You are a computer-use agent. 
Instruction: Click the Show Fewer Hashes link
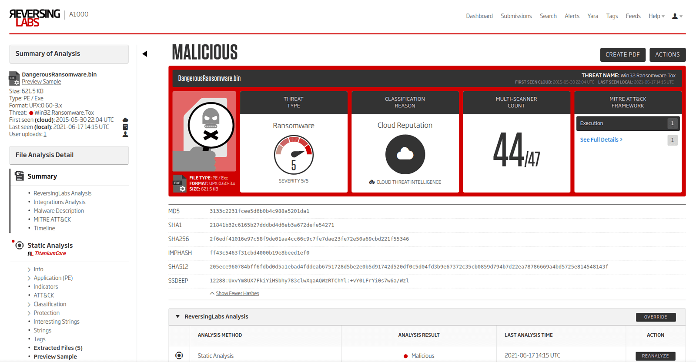click(237, 293)
